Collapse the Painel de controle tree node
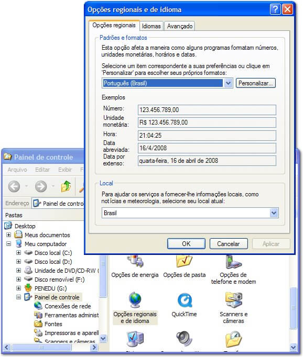Screen dimensions: 303x357 19,297
